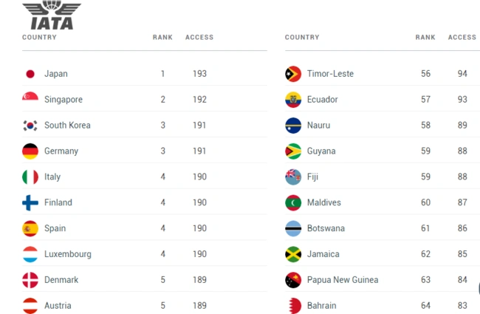This screenshot has width=480, height=314.
Task: Click the Germany flag icon
Action: 30,151
